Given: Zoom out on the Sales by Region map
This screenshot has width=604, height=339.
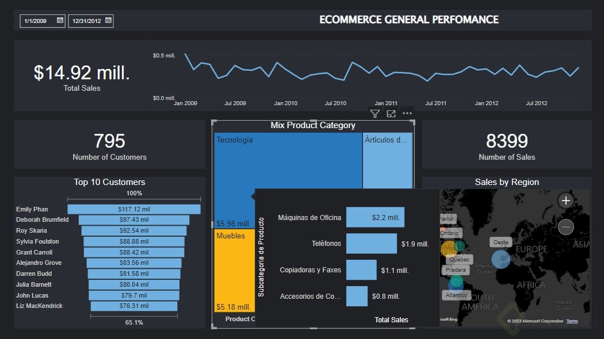Looking at the screenshot, I should pyautogui.click(x=565, y=227).
